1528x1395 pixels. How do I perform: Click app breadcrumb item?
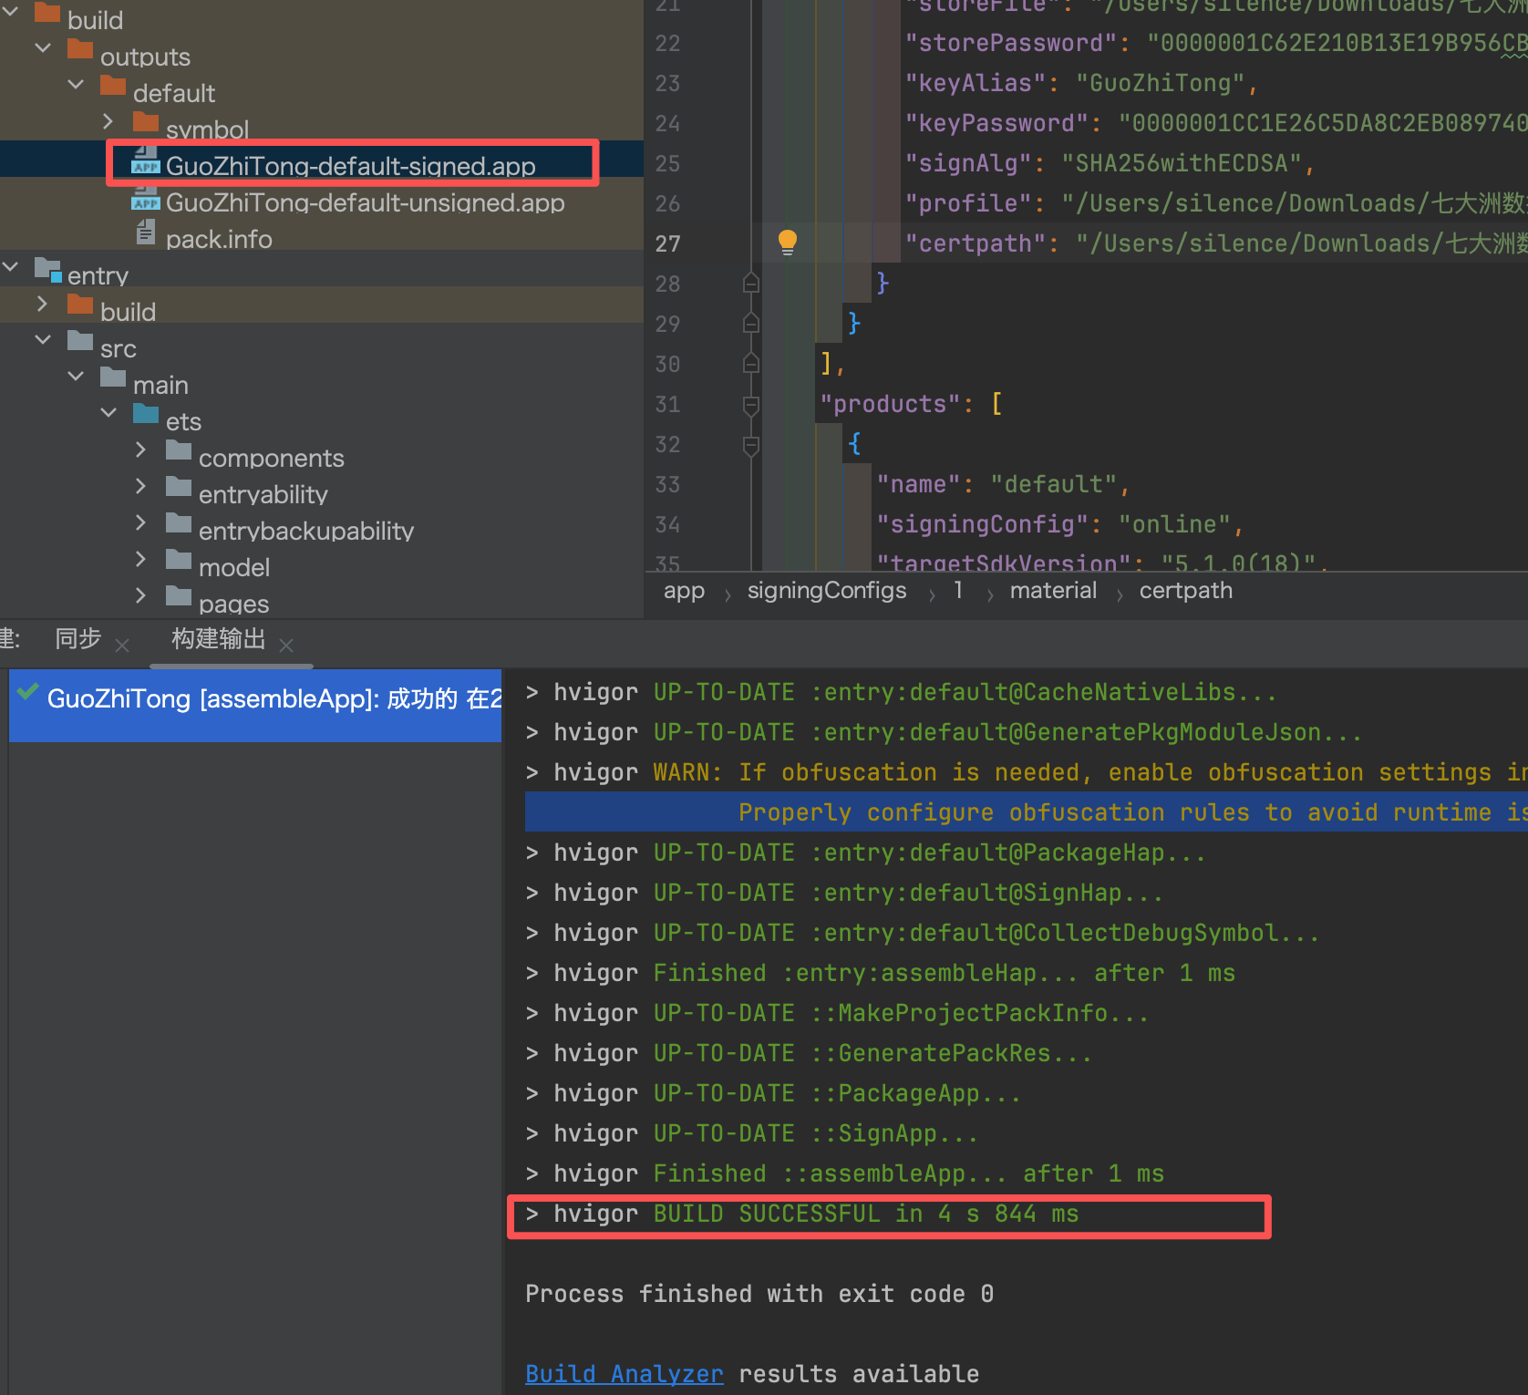coord(684,591)
